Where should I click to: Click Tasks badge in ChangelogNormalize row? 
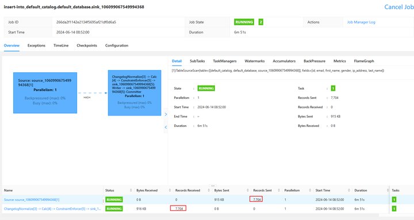[x=394, y=209]
